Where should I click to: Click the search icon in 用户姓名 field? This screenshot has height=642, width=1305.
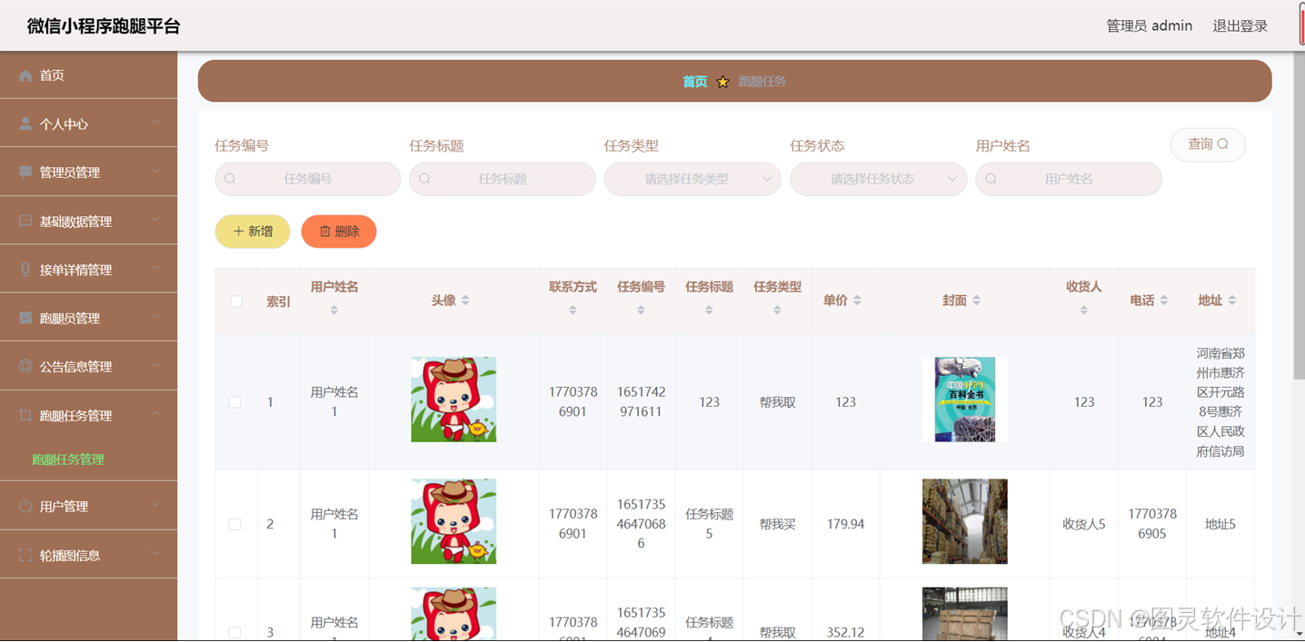[991, 179]
